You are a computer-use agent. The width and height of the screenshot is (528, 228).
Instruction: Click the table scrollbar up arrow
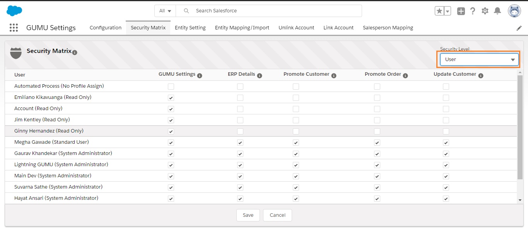click(520, 72)
